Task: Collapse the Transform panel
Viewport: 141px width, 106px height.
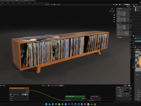Action: 120,9
